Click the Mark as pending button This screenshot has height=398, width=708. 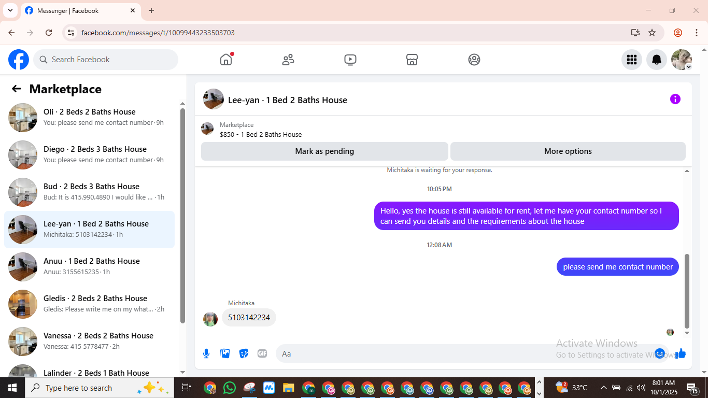click(324, 151)
